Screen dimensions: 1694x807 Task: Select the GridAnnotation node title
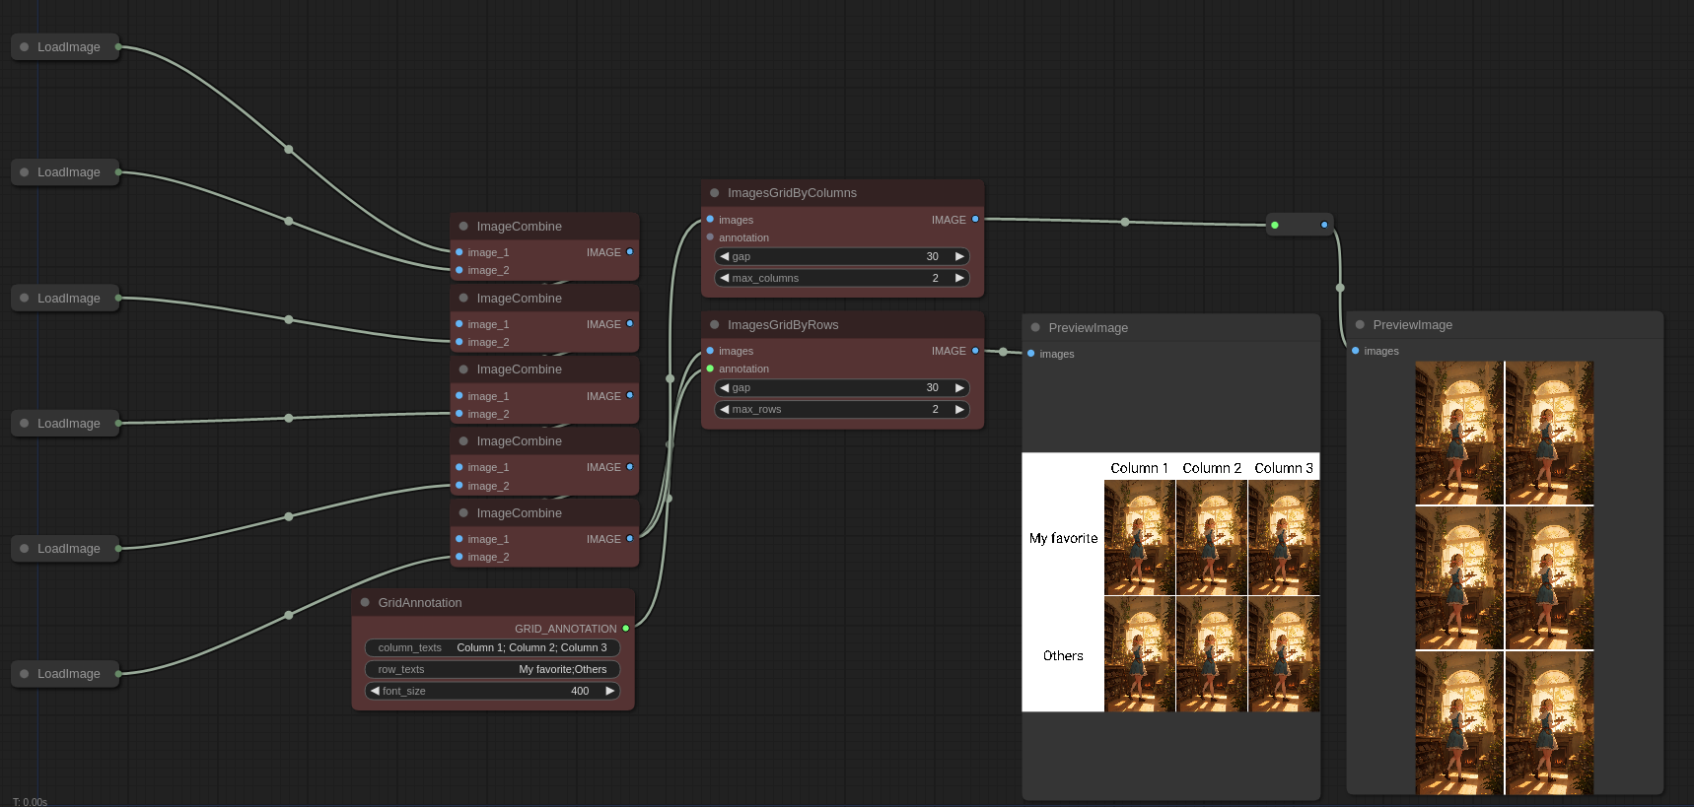[420, 603]
